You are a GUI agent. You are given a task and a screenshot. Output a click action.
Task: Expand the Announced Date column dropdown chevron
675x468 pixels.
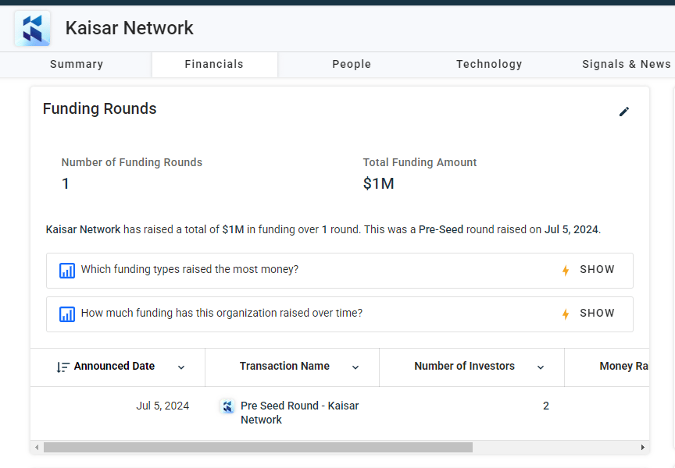[x=181, y=367]
